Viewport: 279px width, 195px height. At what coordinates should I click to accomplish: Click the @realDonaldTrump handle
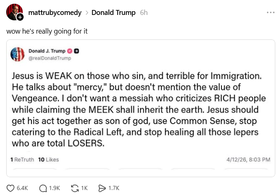(x=50, y=58)
